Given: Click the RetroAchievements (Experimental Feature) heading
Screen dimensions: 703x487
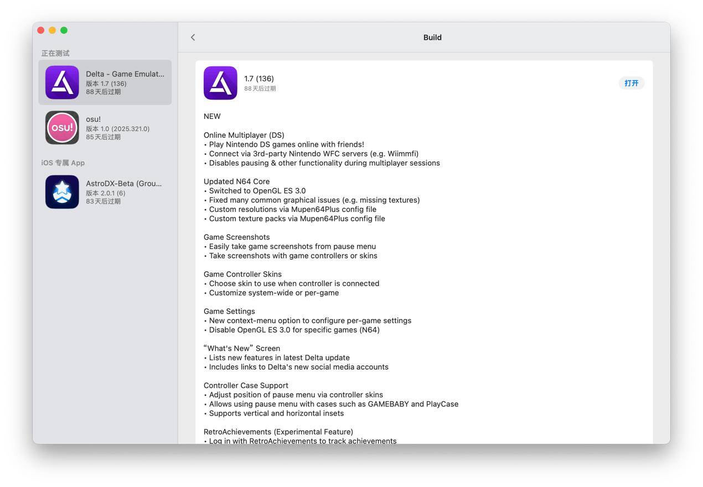Looking at the screenshot, I should click(x=278, y=432).
